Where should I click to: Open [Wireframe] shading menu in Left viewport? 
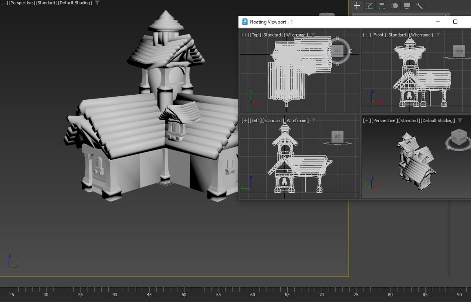click(x=297, y=121)
